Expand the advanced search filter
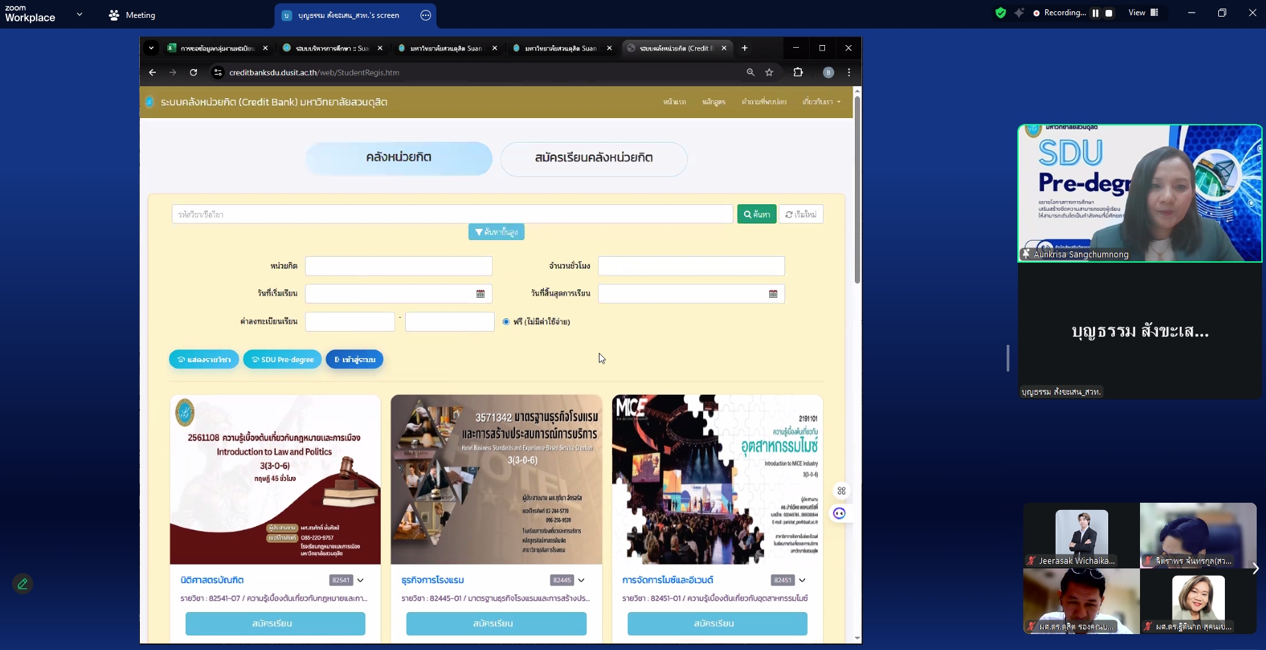The height and width of the screenshot is (650, 1266). pos(496,231)
